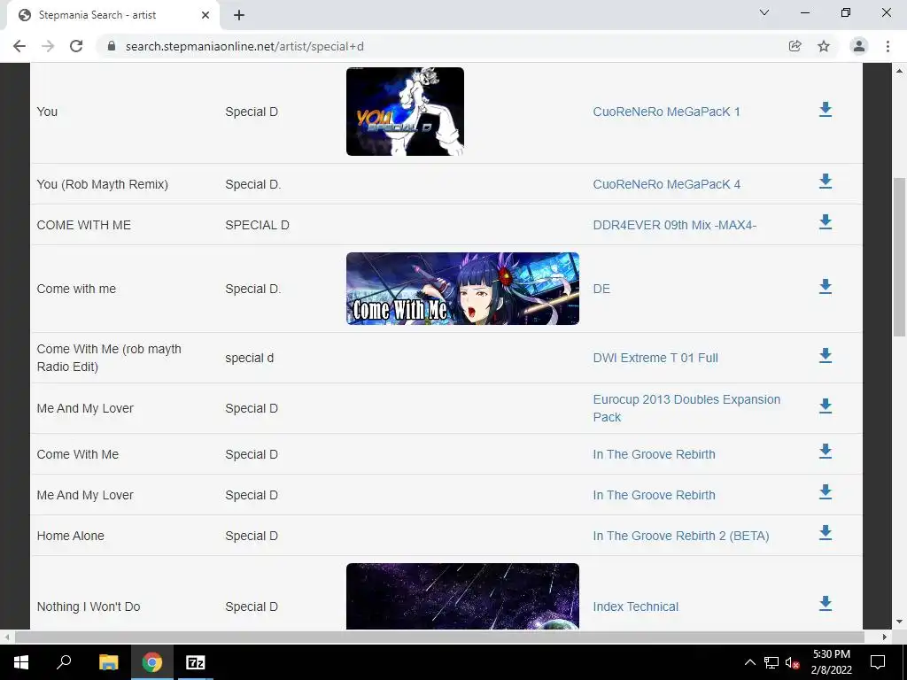Close the Stepmania Search tab
This screenshot has height=680, width=907.
coord(205,15)
